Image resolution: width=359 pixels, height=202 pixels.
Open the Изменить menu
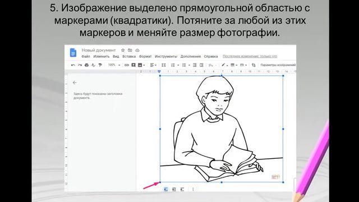(x=102, y=56)
